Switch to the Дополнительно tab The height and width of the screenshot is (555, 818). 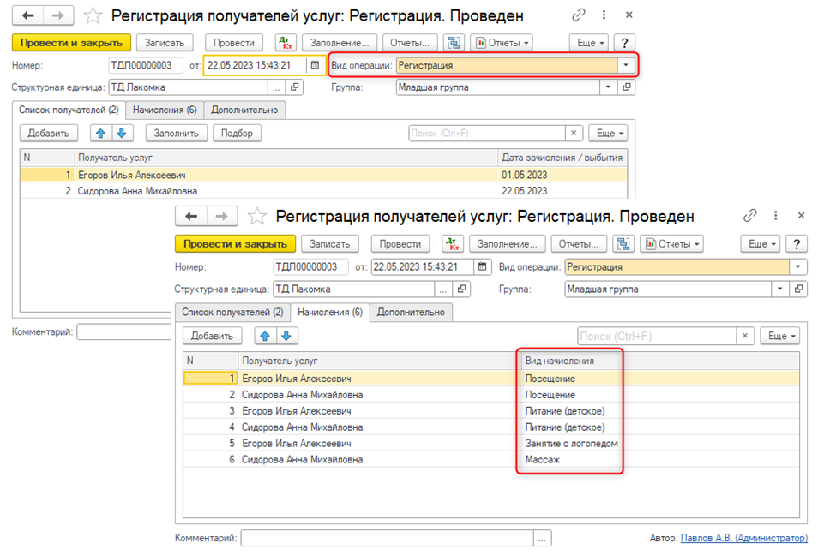[x=412, y=312]
